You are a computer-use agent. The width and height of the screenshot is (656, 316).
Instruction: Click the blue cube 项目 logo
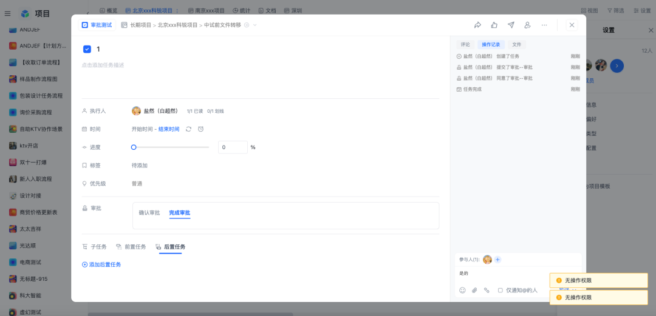pyautogui.click(x=25, y=14)
